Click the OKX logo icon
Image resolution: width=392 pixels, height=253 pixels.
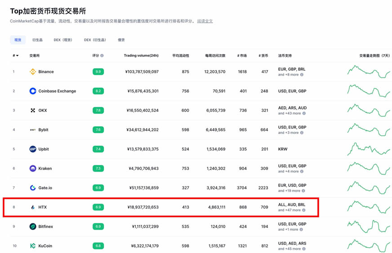click(x=33, y=111)
